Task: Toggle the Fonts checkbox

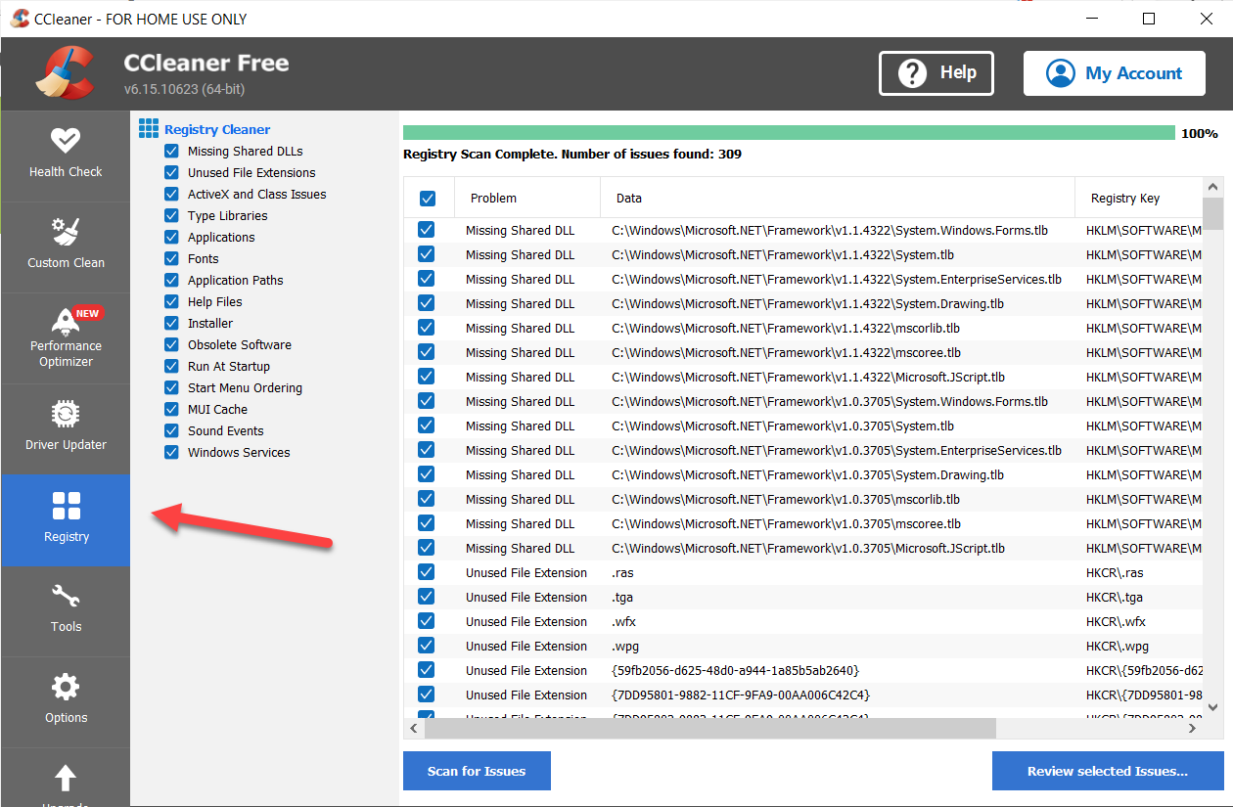Action: coord(172,258)
